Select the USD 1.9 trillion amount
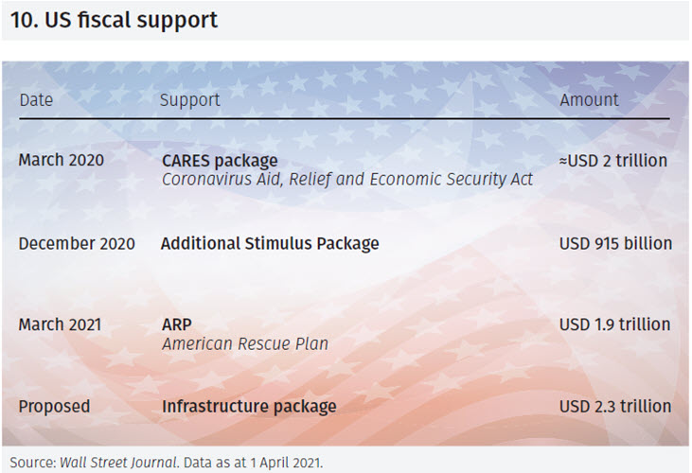This screenshot has width=692, height=473. 614,324
